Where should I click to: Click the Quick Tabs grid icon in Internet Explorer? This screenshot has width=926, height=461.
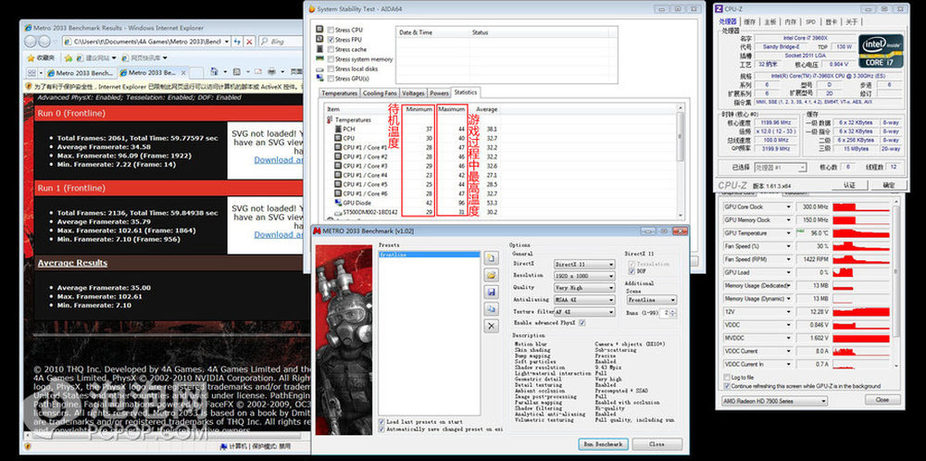click(31, 72)
